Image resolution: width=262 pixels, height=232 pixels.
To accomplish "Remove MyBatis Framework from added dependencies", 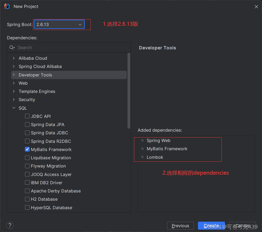I will (142, 149).
